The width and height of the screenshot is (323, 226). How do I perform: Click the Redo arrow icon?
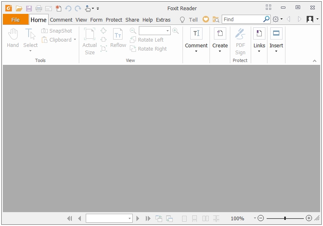pos(78,9)
